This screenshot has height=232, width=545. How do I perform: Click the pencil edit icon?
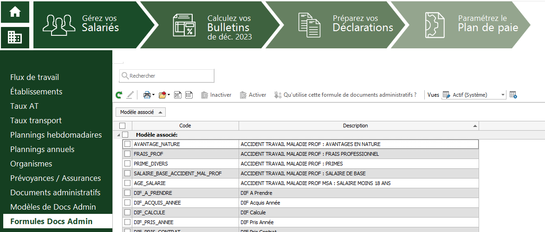pyautogui.click(x=130, y=95)
